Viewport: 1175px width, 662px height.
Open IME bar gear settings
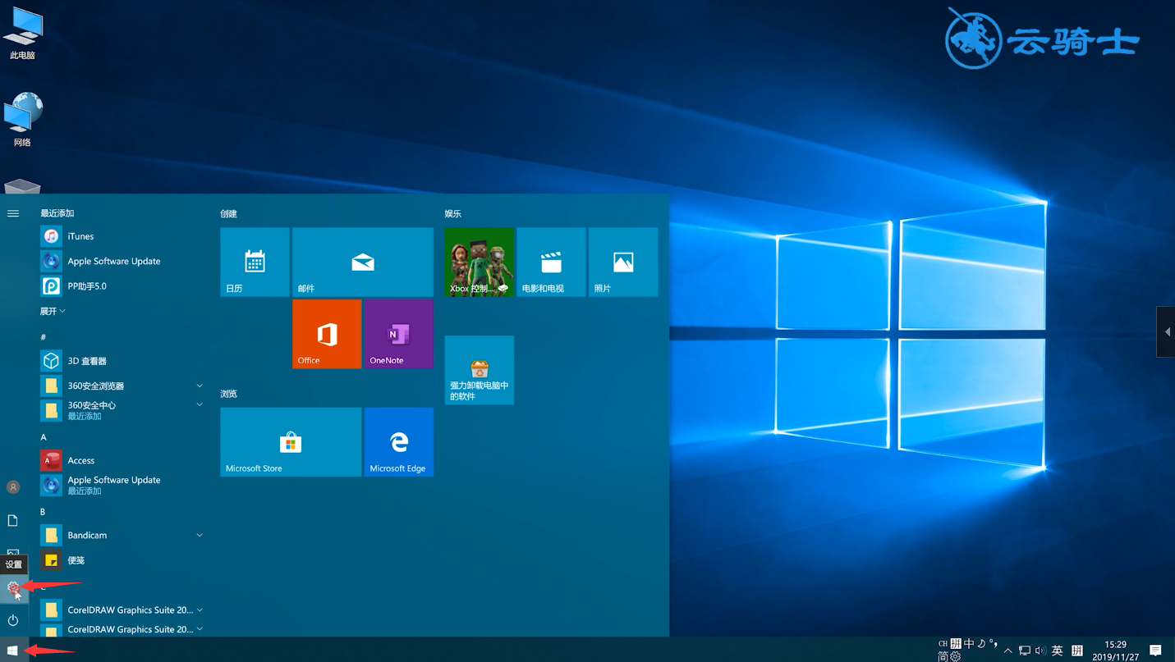pos(955,656)
